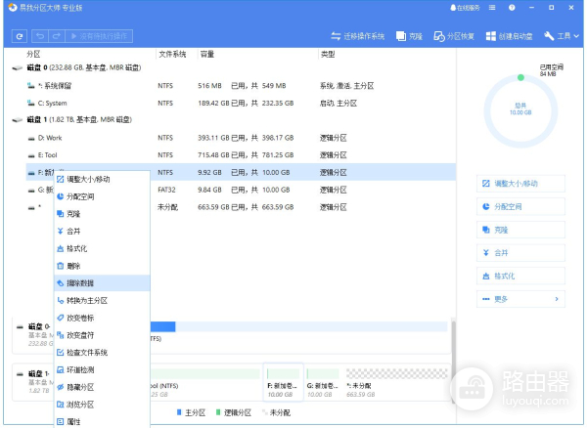Click the 容量 column header
This screenshot has width=587, height=428.
tap(207, 54)
